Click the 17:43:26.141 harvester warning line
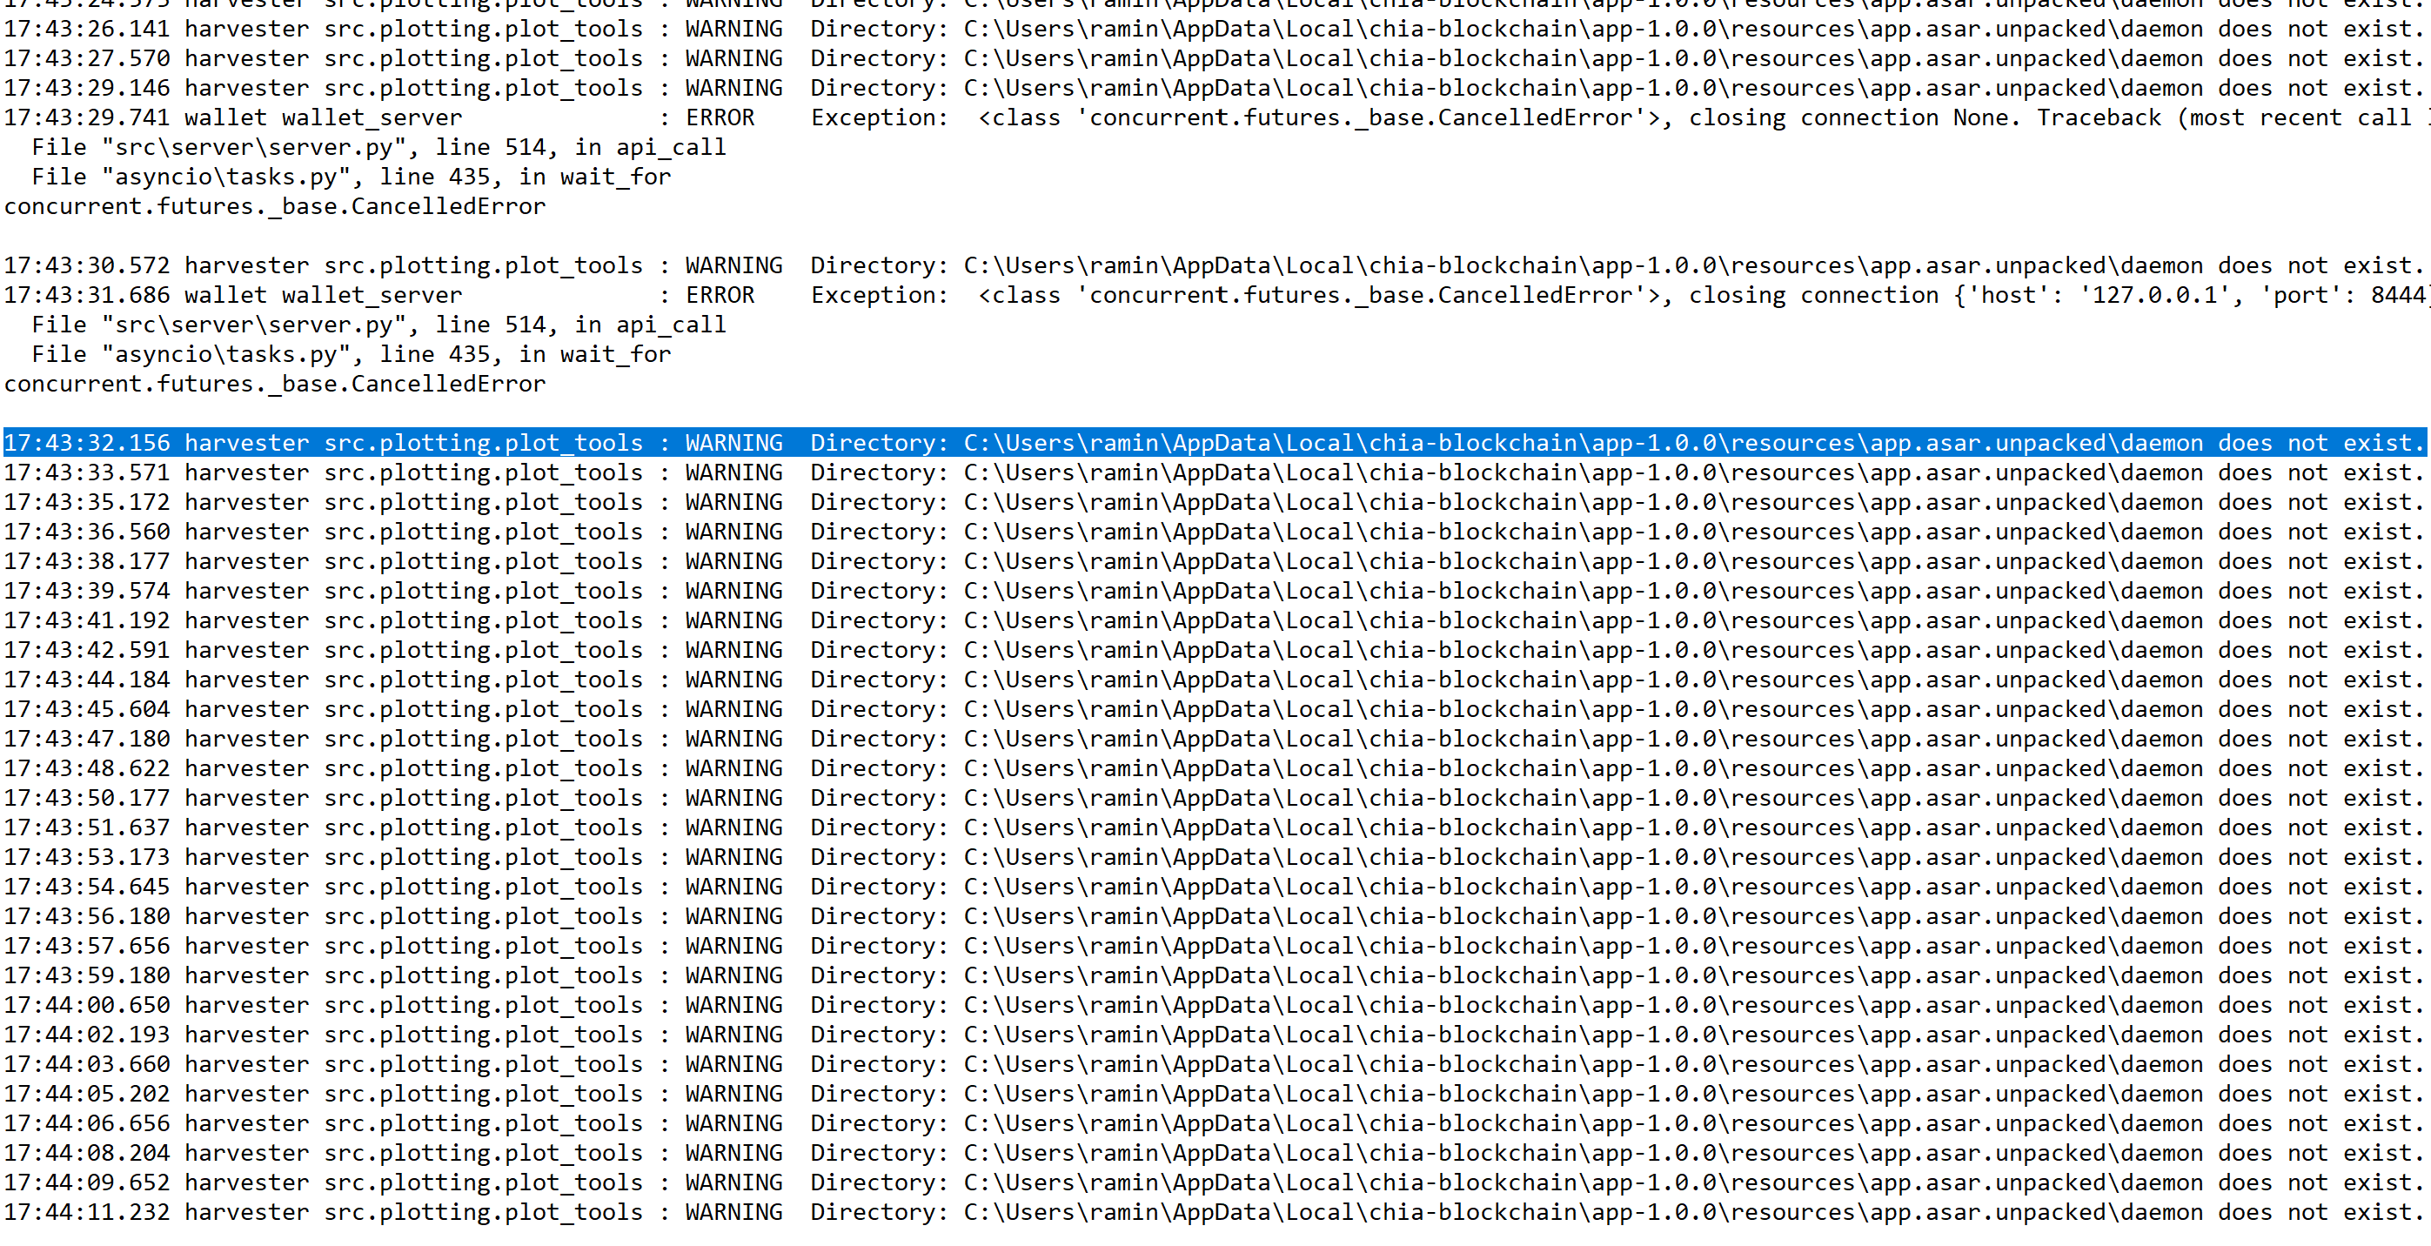The image size is (2431, 1246). coord(1214,30)
